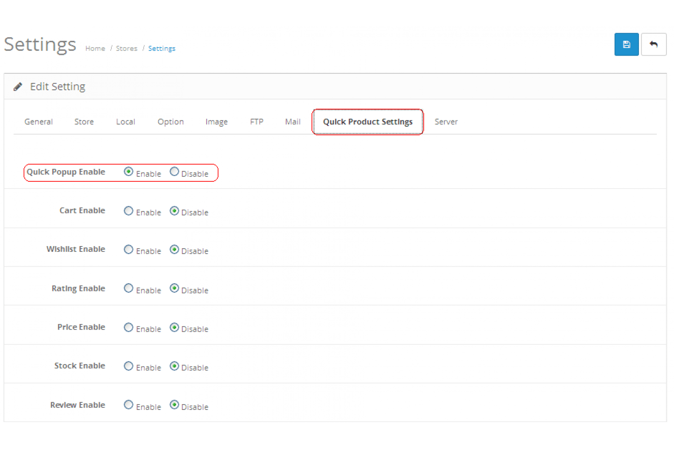Enable the Cart option
The width and height of the screenshot is (674, 449).
click(x=128, y=211)
